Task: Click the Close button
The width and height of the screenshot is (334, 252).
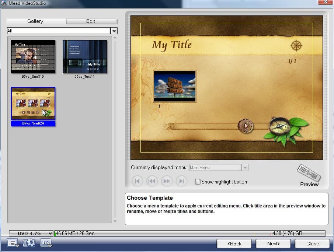Action: pyautogui.click(x=312, y=244)
